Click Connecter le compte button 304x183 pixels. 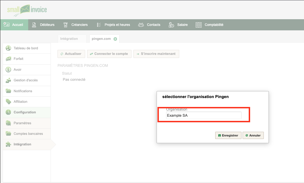click(x=109, y=54)
